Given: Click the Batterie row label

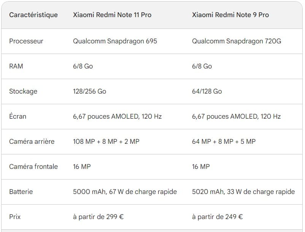Looking at the screenshot, I should 21,192.
